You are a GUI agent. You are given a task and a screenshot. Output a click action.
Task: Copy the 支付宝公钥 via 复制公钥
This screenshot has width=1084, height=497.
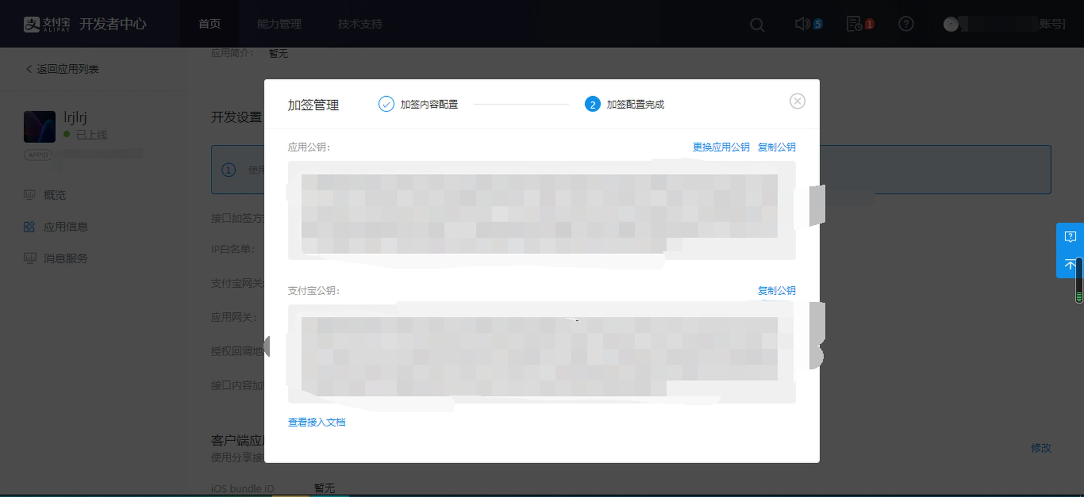(x=776, y=291)
